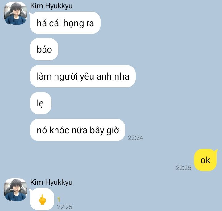Click the 22:24 timestamp

pos(135,138)
